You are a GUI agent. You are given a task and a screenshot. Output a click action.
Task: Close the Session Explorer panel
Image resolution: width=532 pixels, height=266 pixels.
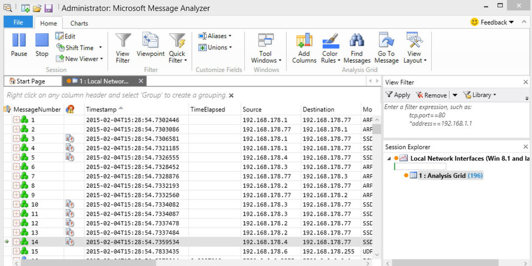coord(525,147)
